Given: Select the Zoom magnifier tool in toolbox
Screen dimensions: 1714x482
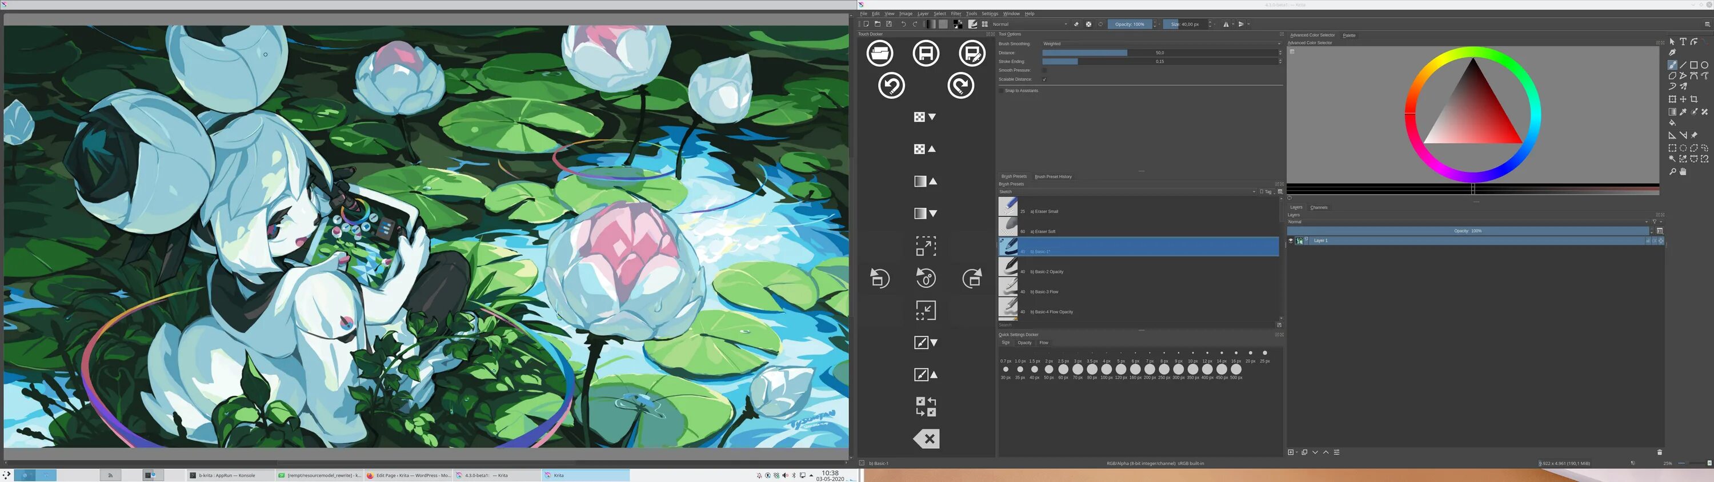Looking at the screenshot, I should [1672, 171].
